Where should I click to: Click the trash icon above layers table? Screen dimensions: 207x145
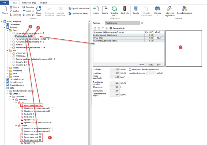point(99,28)
